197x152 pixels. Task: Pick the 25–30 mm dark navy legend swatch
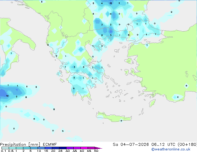(x=63, y=148)
